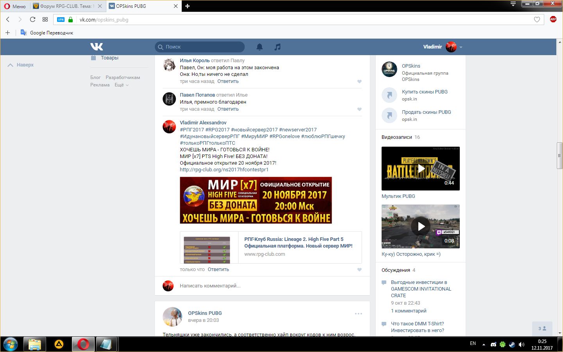
Task: Click the Продать скины PUBG link icon
Action: coord(389,115)
